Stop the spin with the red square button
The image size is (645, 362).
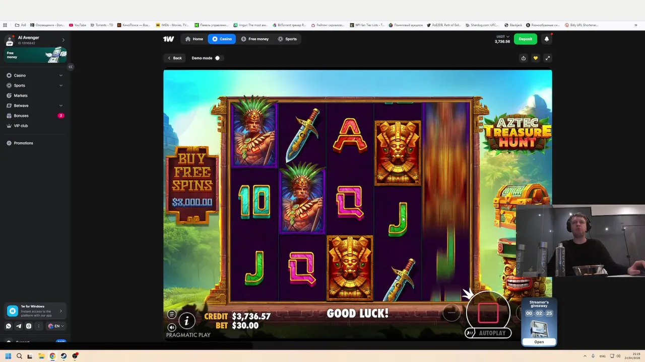click(x=488, y=313)
